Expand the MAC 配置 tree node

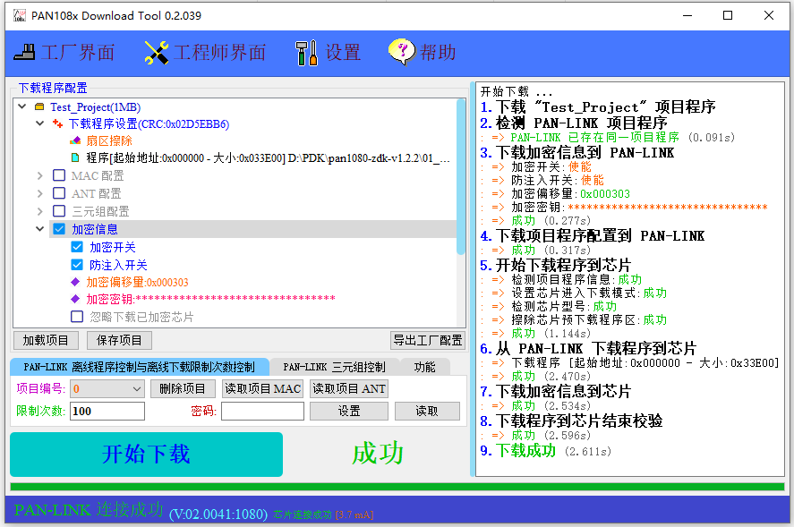click(x=40, y=175)
